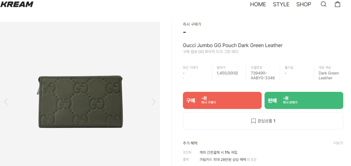Open the search magnifier icon
Image resolution: width=351 pixels, height=166 pixels.
coord(324,4)
